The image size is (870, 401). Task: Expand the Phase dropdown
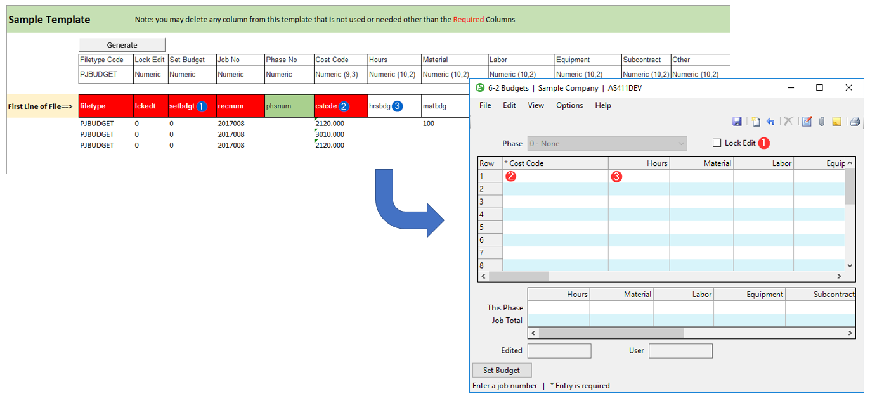point(681,144)
